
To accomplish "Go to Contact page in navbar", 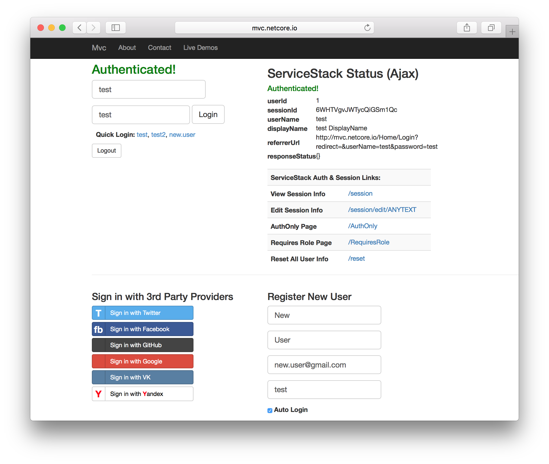I will pos(159,48).
